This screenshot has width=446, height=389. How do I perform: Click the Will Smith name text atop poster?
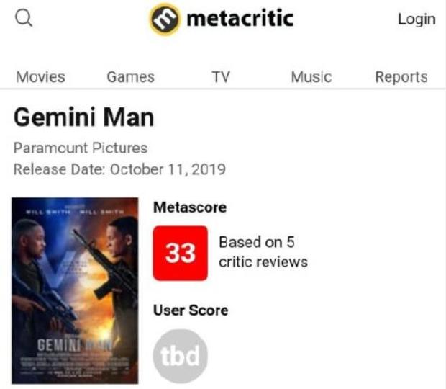tap(46, 211)
